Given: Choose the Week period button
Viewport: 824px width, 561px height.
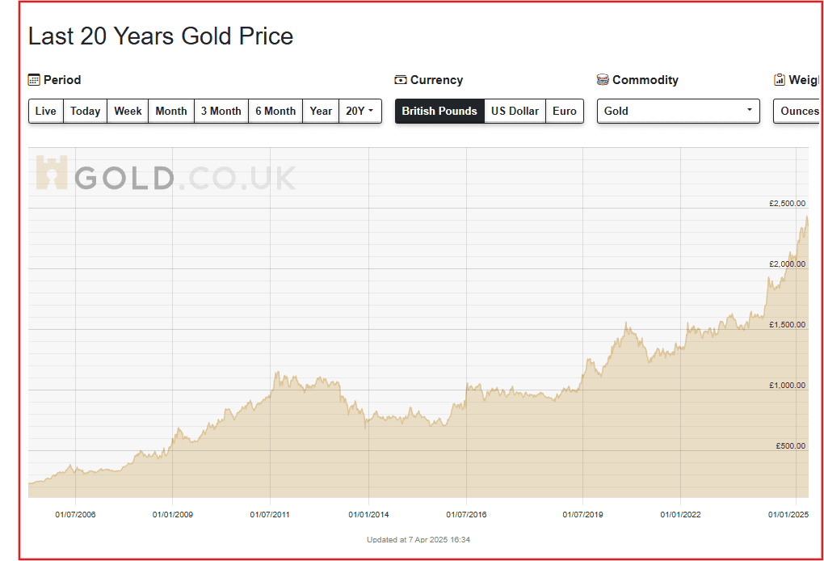Looking at the screenshot, I should point(128,112).
